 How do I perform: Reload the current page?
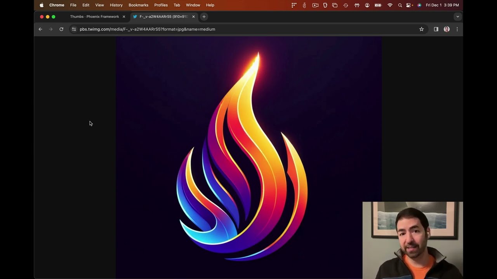coord(61,29)
